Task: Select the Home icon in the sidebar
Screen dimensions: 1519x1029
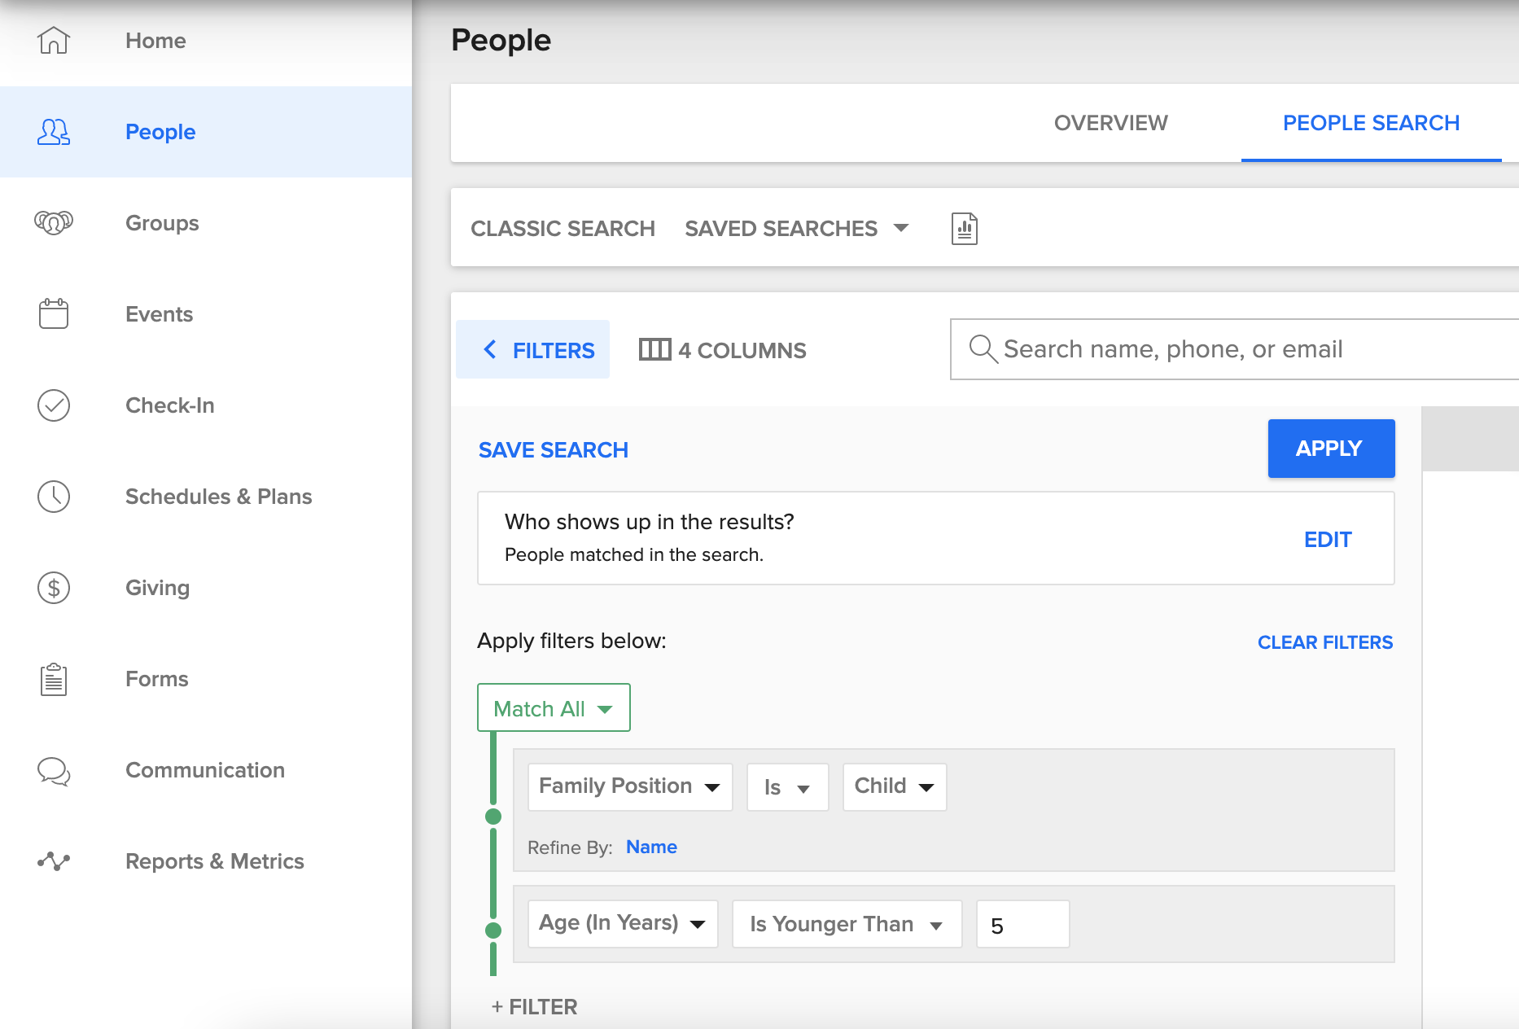Action: pos(53,41)
